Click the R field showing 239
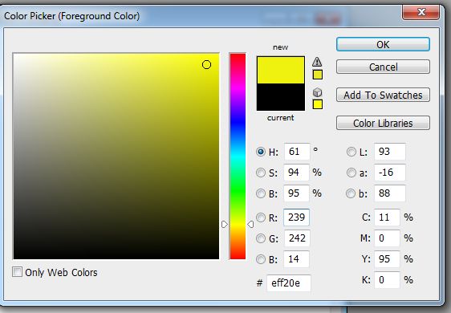Image resolution: width=451 pixels, height=313 pixels. [296, 217]
